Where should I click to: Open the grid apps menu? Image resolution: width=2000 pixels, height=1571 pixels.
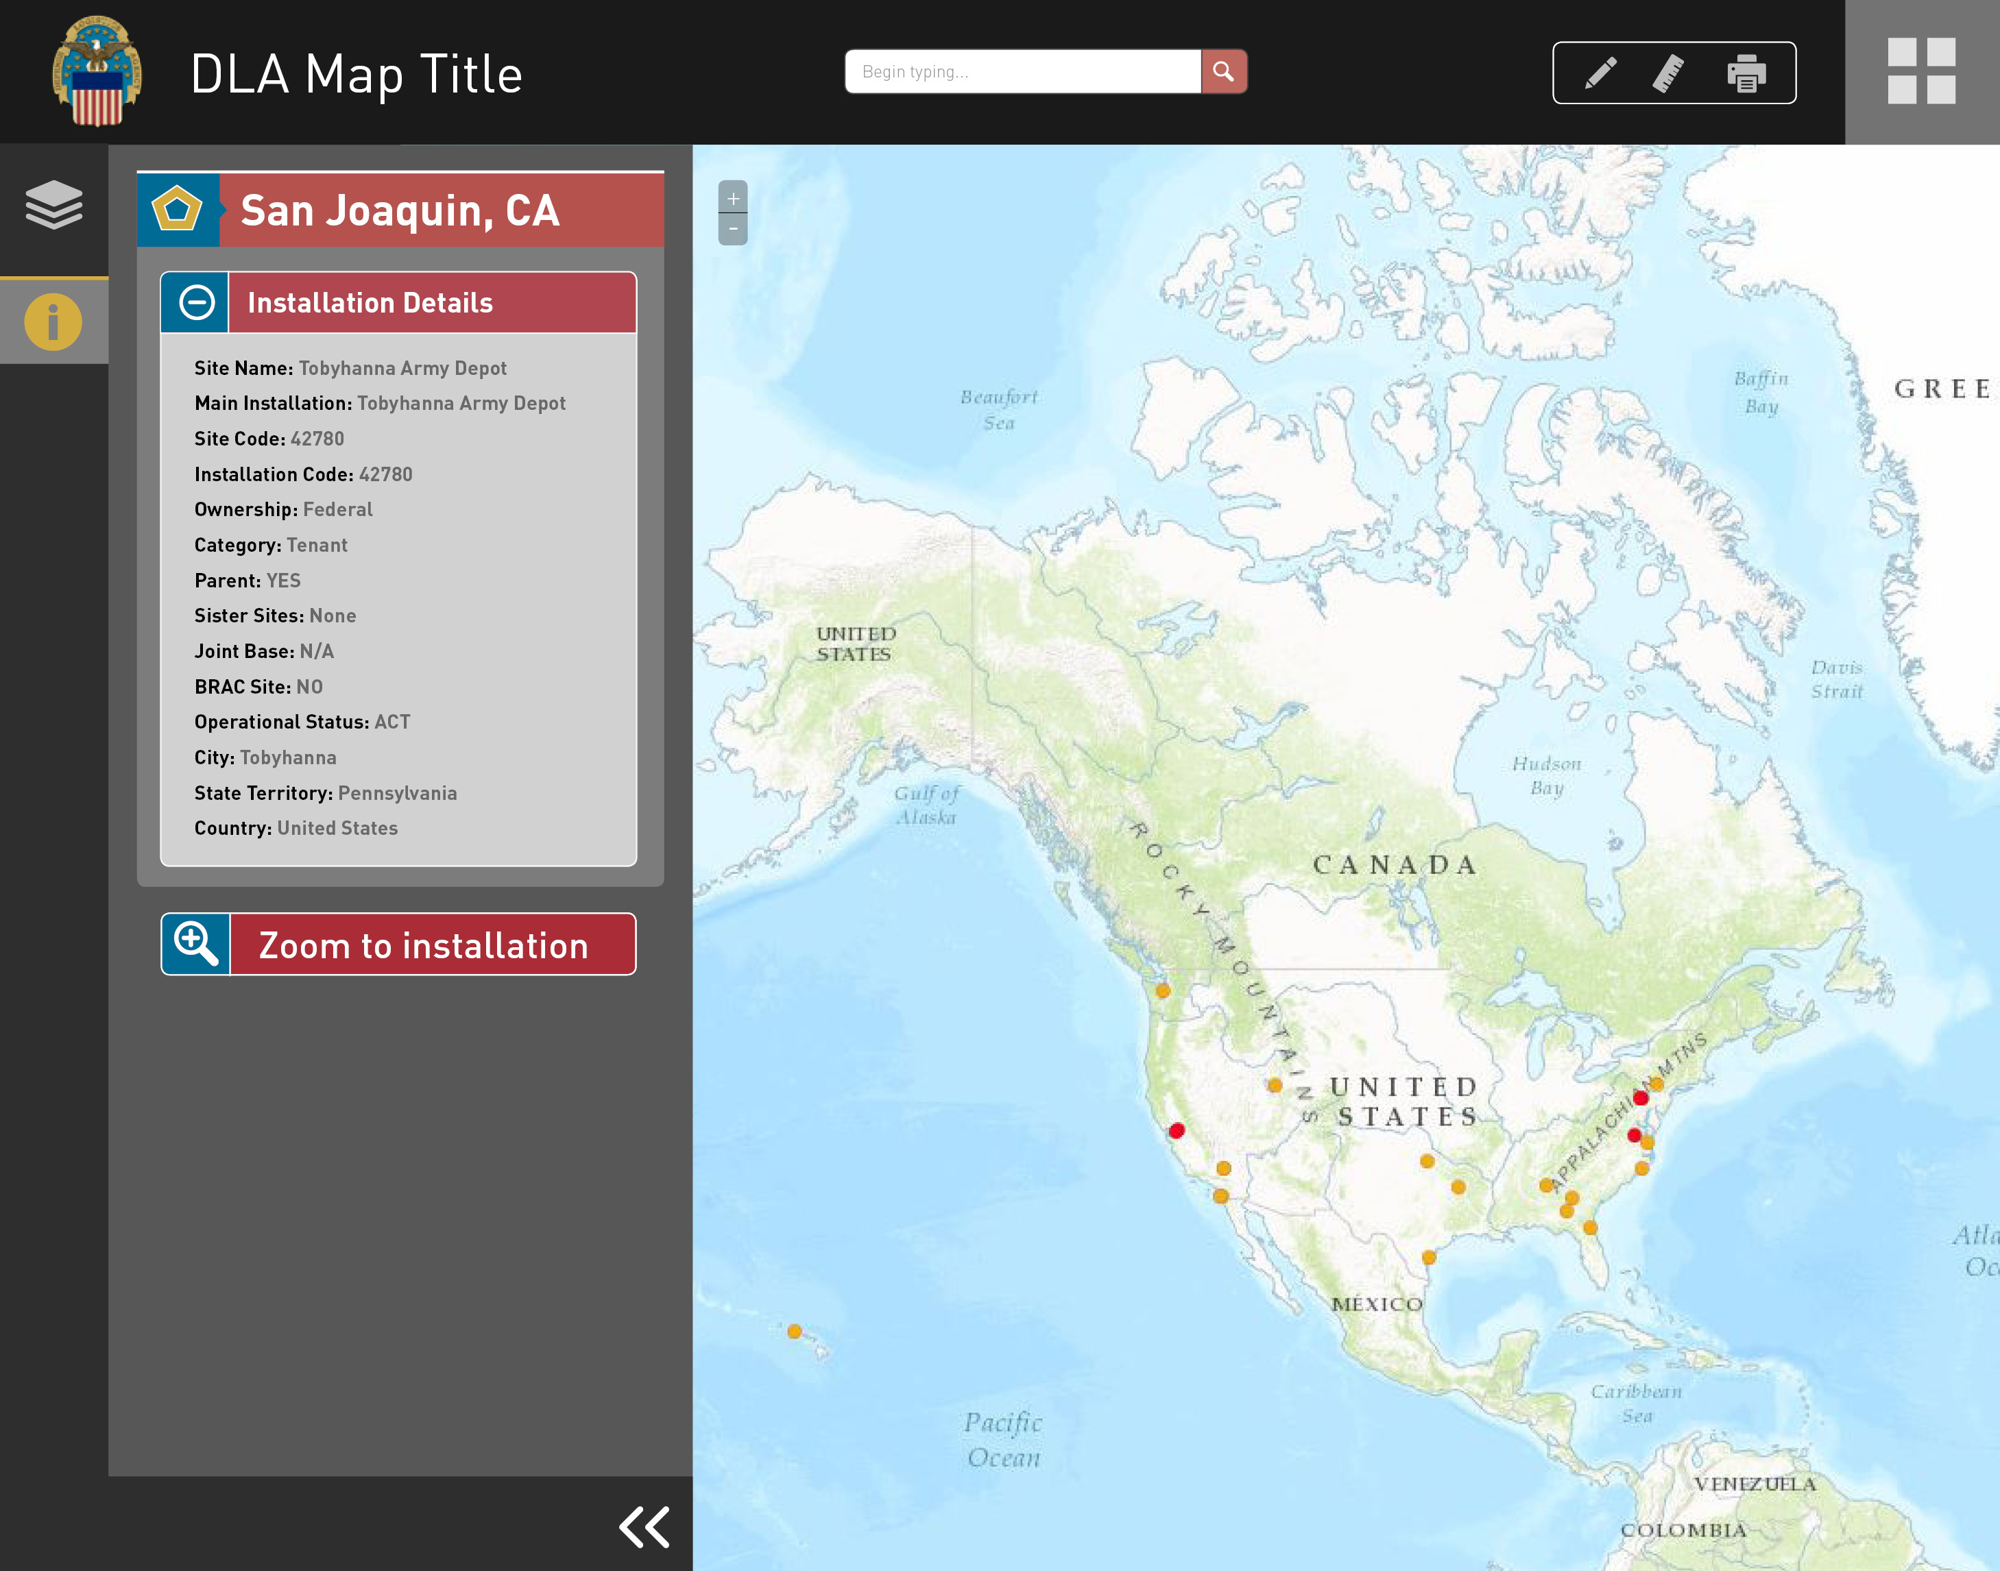tap(1921, 71)
